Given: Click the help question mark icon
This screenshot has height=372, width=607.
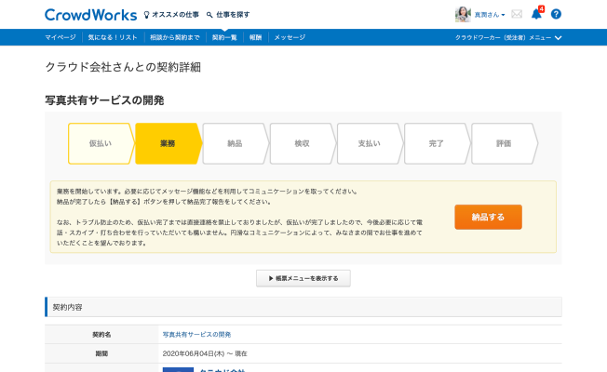Looking at the screenshot, I should click(556, 14).
